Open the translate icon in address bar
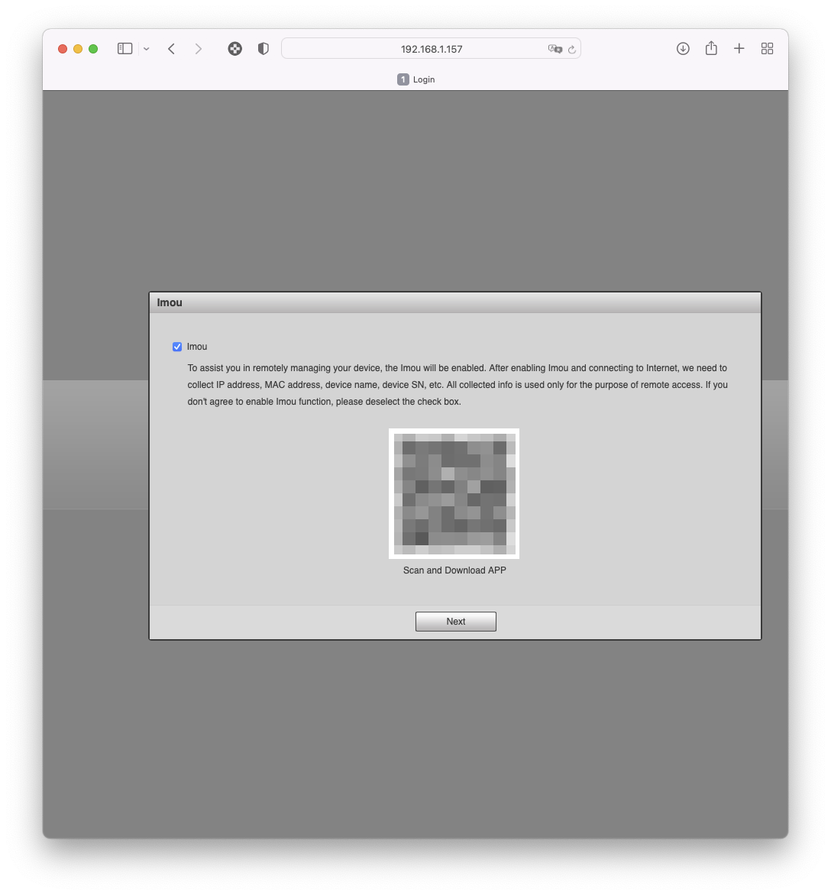Screen dimensions: 831x895 (555, 49)
